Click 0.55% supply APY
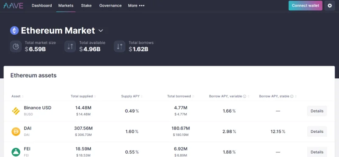339x157 pixels. (x=132, y=152)
